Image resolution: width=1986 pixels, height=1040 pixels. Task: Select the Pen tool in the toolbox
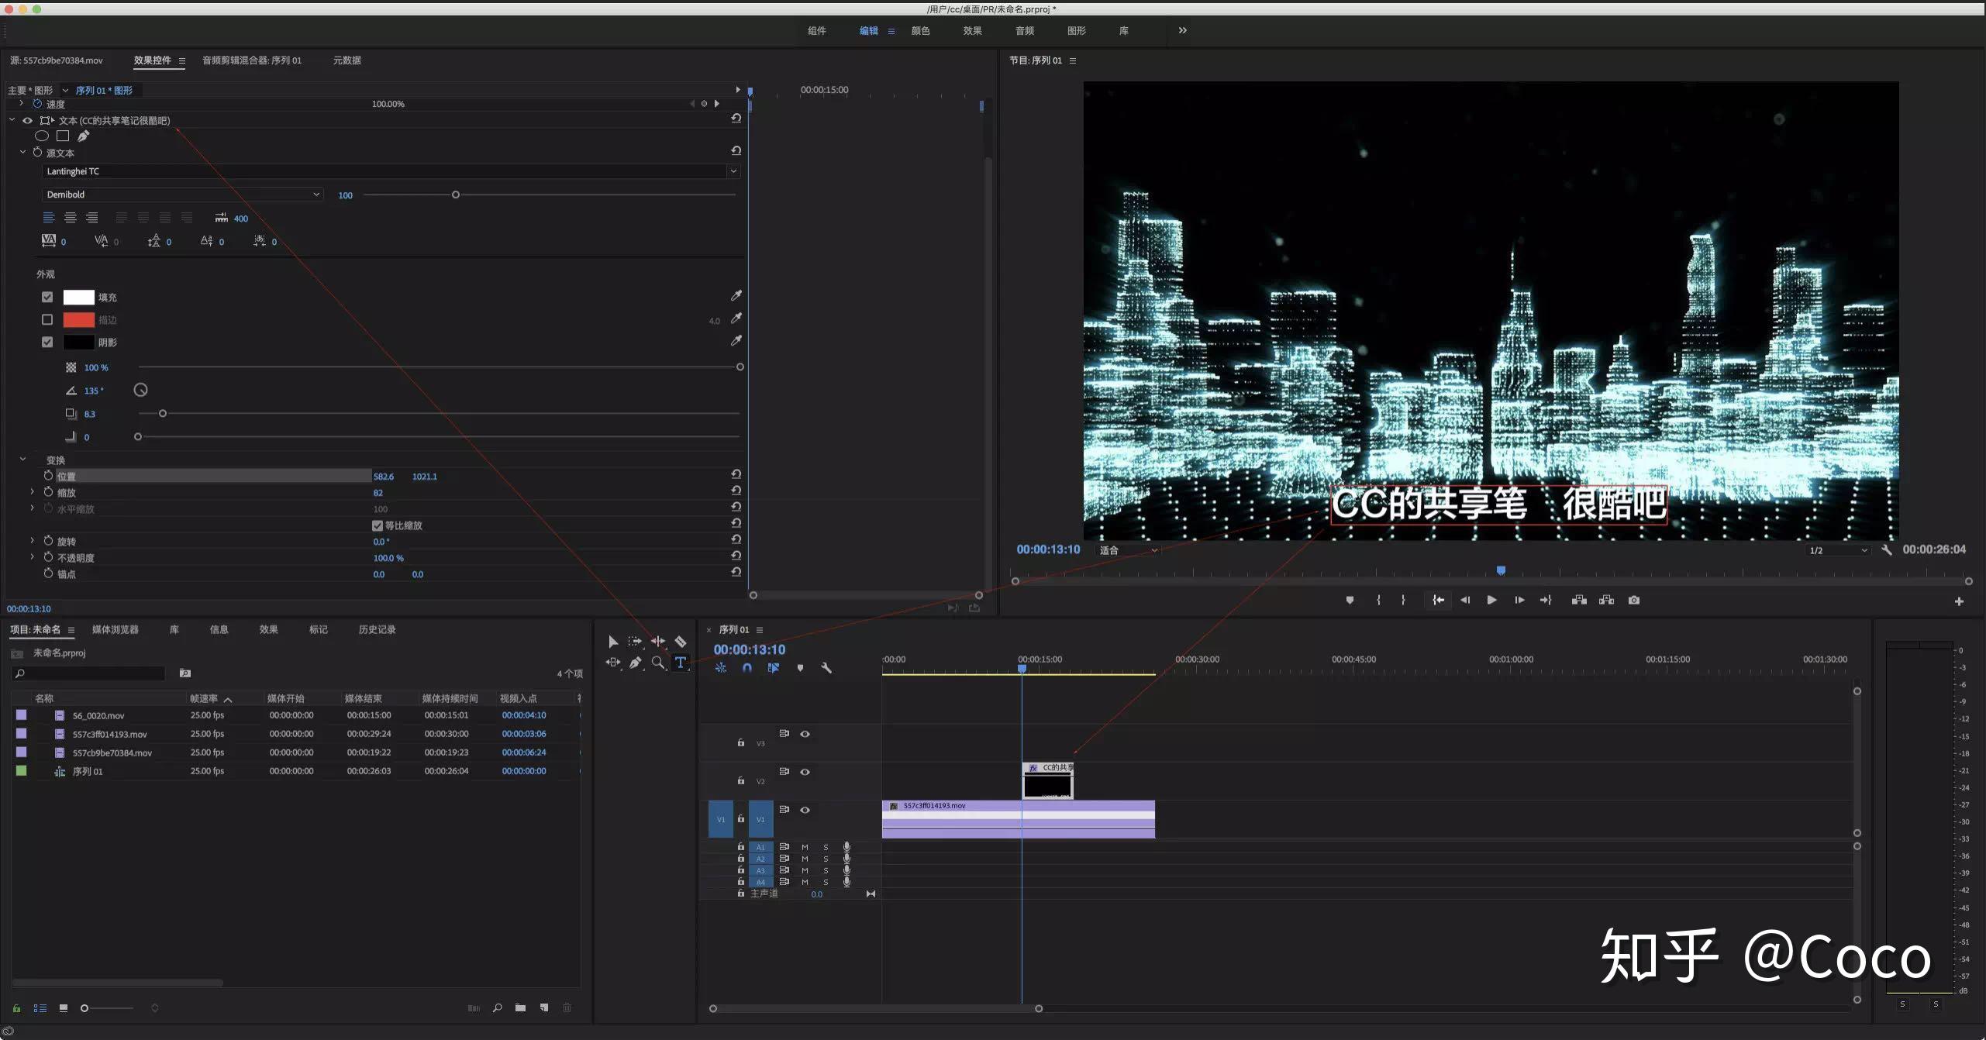(636, 663)
